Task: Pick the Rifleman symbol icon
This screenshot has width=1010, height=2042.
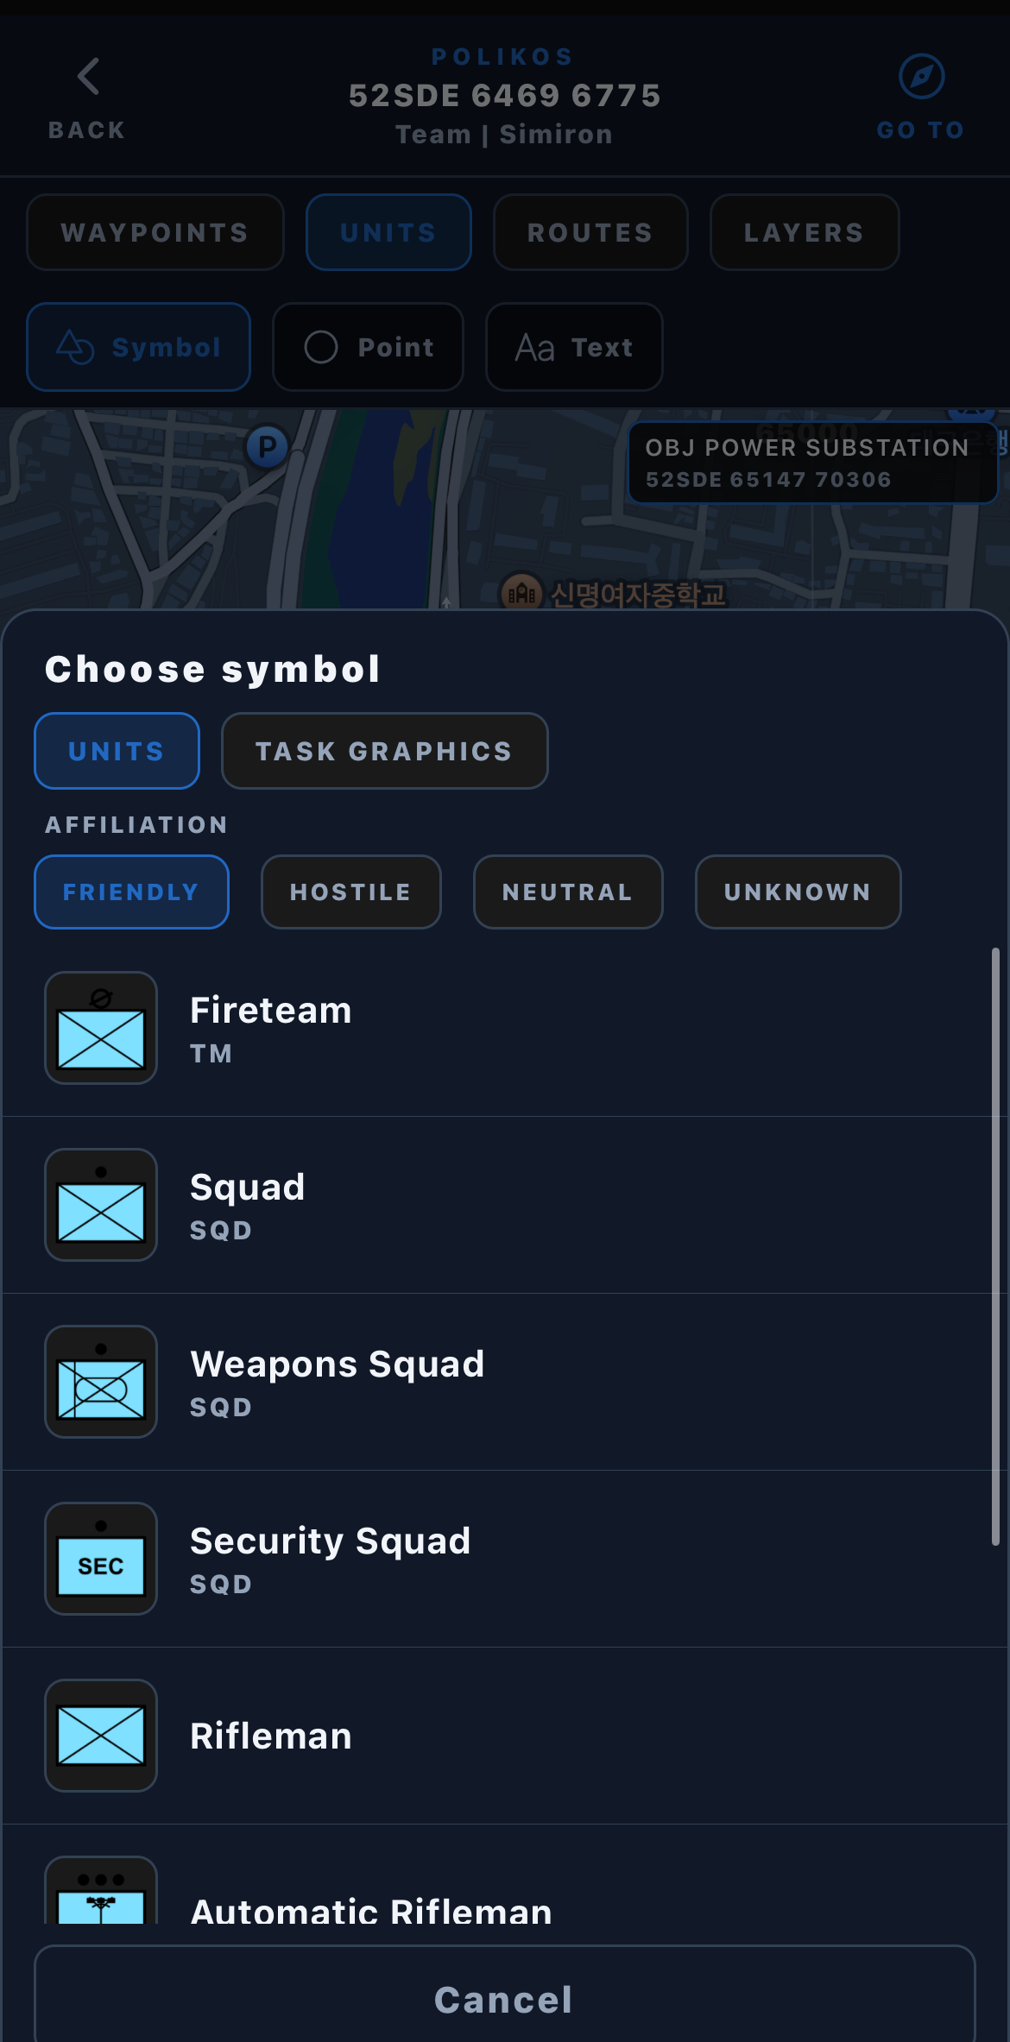Action: pyautogui.click(x=101, y=1736)
